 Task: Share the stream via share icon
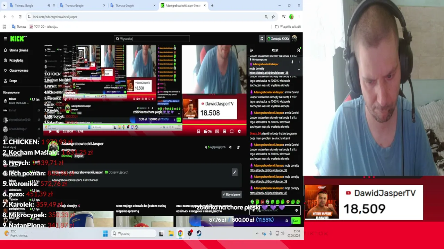[230, 147]
